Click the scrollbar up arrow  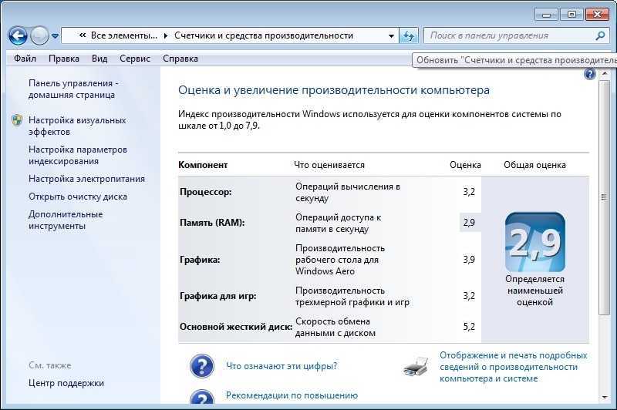coord(605,74)
